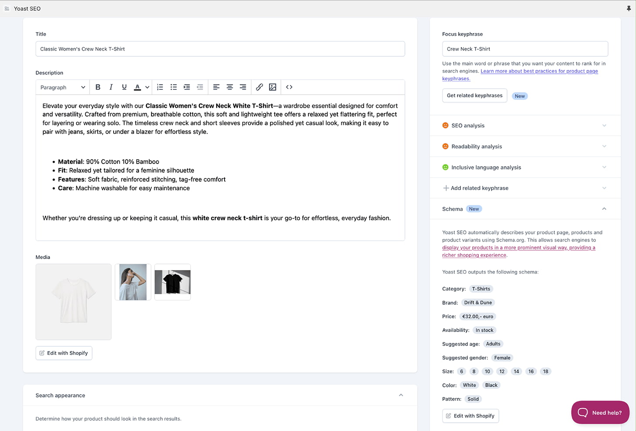Select the black t-shirt media thumbnail
Image resolution: width=636 pixels, height=431 pixels.
coord(173,282)
